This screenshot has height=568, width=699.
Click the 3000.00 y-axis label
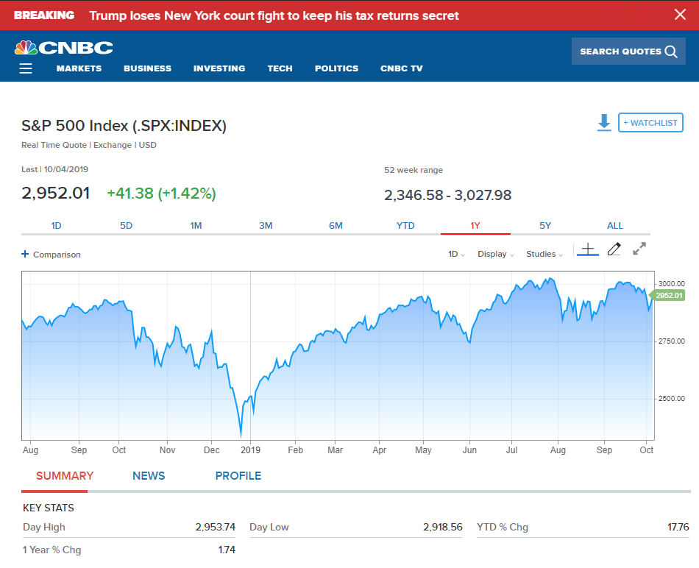(x=671, y=283)
